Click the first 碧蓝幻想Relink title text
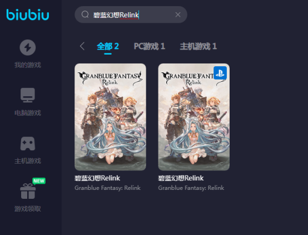 coord(97,178)
